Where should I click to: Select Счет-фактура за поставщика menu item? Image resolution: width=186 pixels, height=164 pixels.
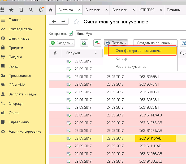click(x=139, y=51)
